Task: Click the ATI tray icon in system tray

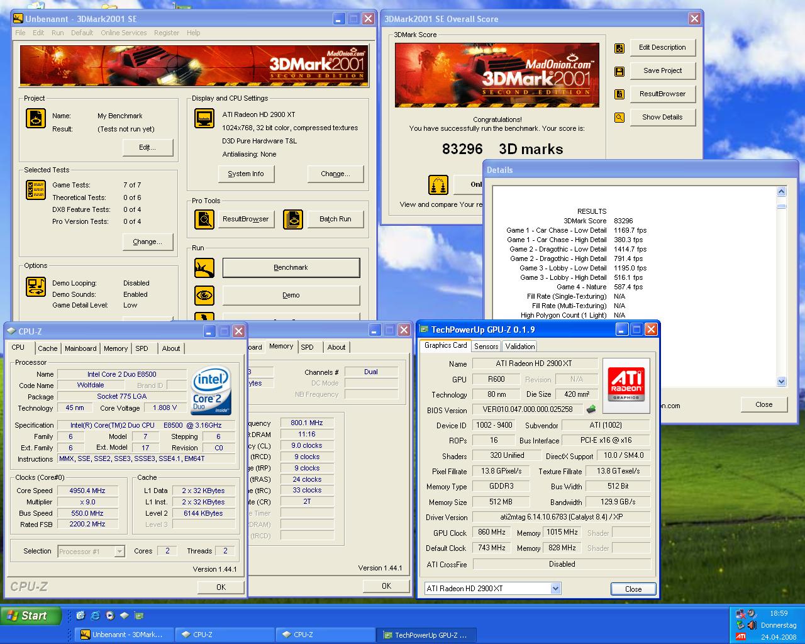Action: (741, 636)
